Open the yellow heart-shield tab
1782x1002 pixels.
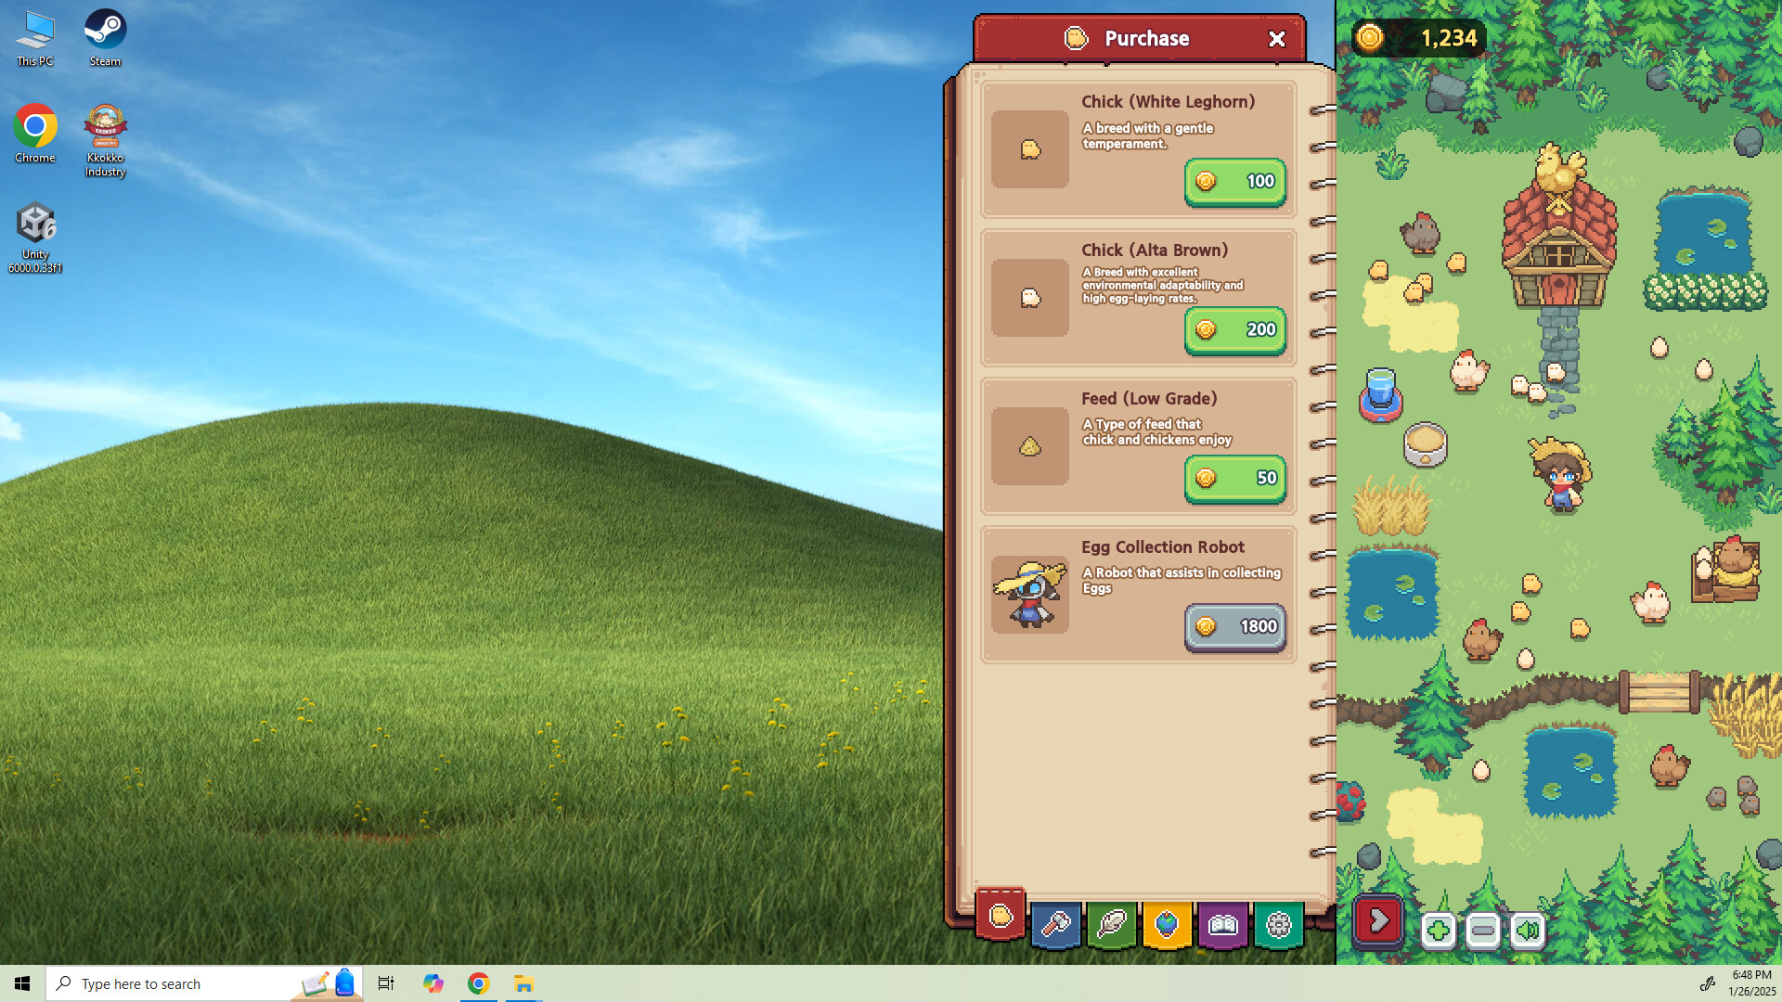pos(1168,924)
